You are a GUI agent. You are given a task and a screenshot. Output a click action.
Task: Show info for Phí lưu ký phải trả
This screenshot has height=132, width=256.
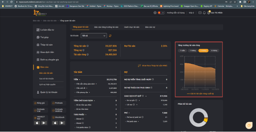[x=143, y=117]
